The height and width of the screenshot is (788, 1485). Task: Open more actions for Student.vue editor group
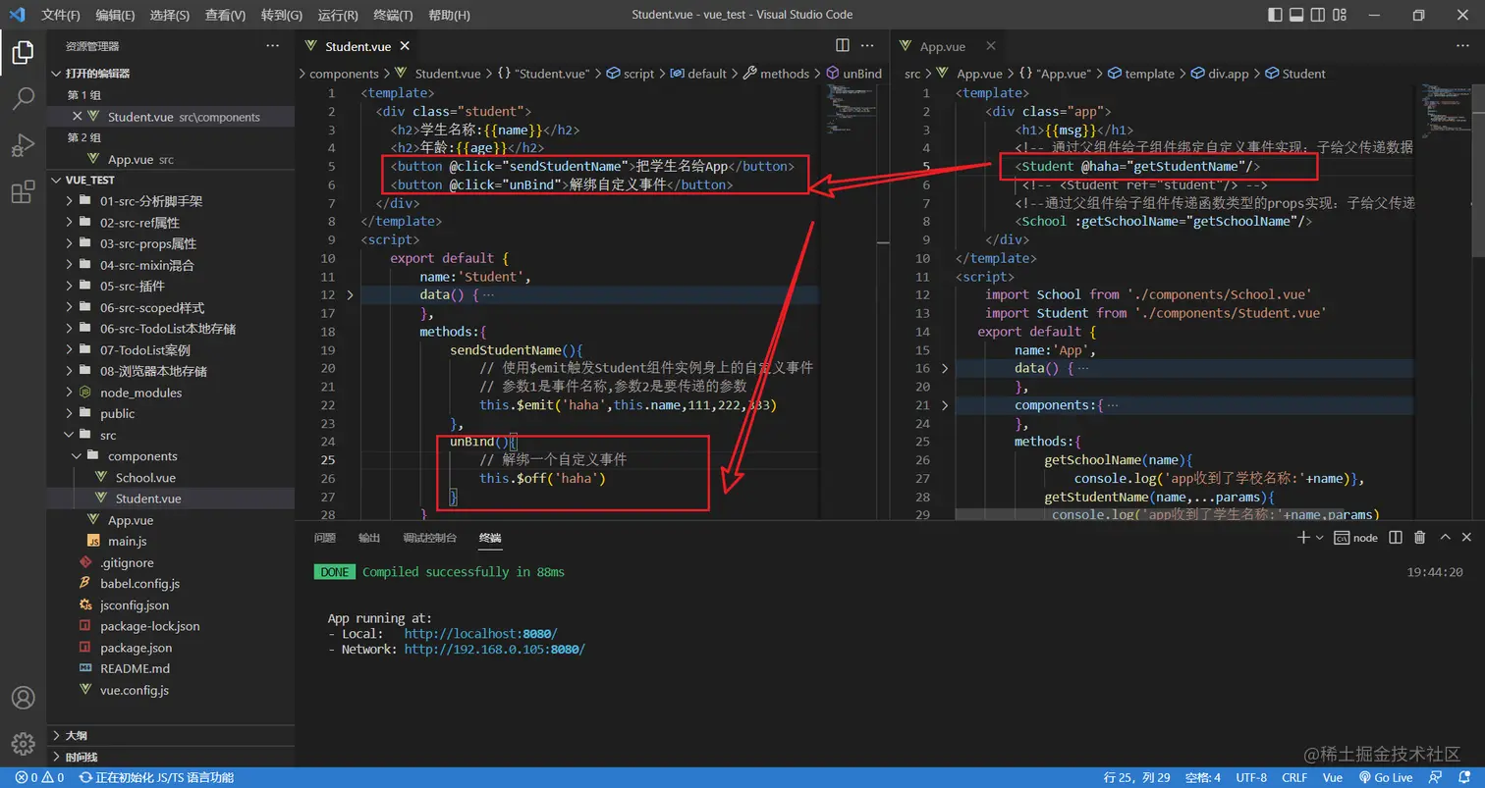(x=868, y=45)
